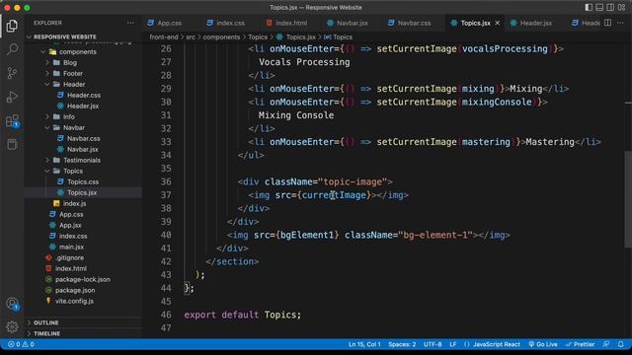
Task: Change language mode JavaScript React
Action: [x=492, y=344]
